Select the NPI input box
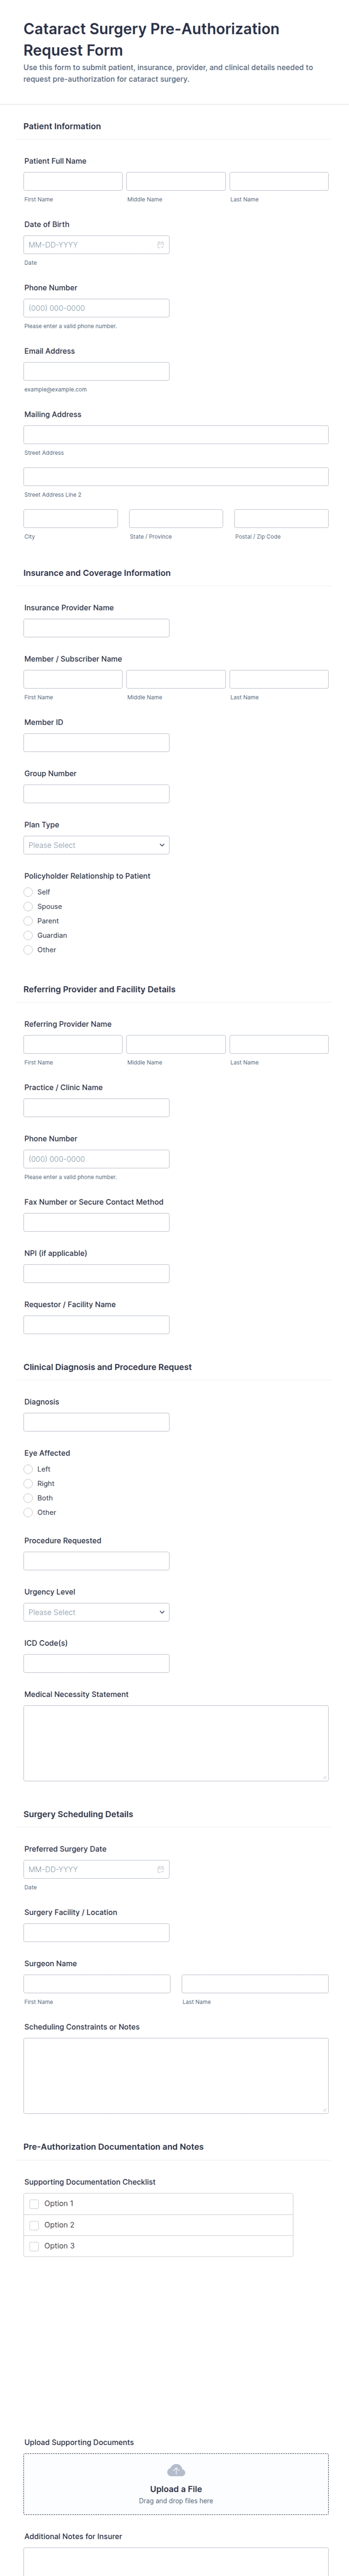The width and height of the screenshot is (349, 2576). [x=96, y=1273]
